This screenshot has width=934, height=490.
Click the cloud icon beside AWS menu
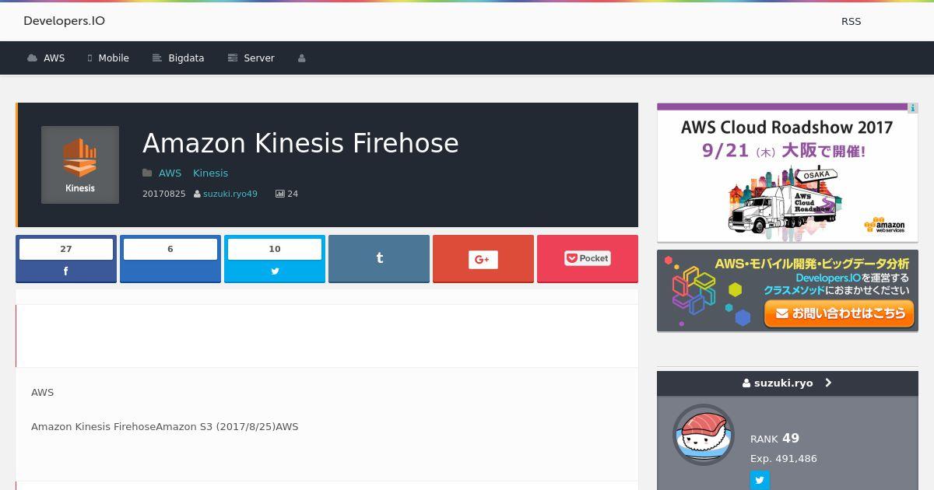coord(32,58)
